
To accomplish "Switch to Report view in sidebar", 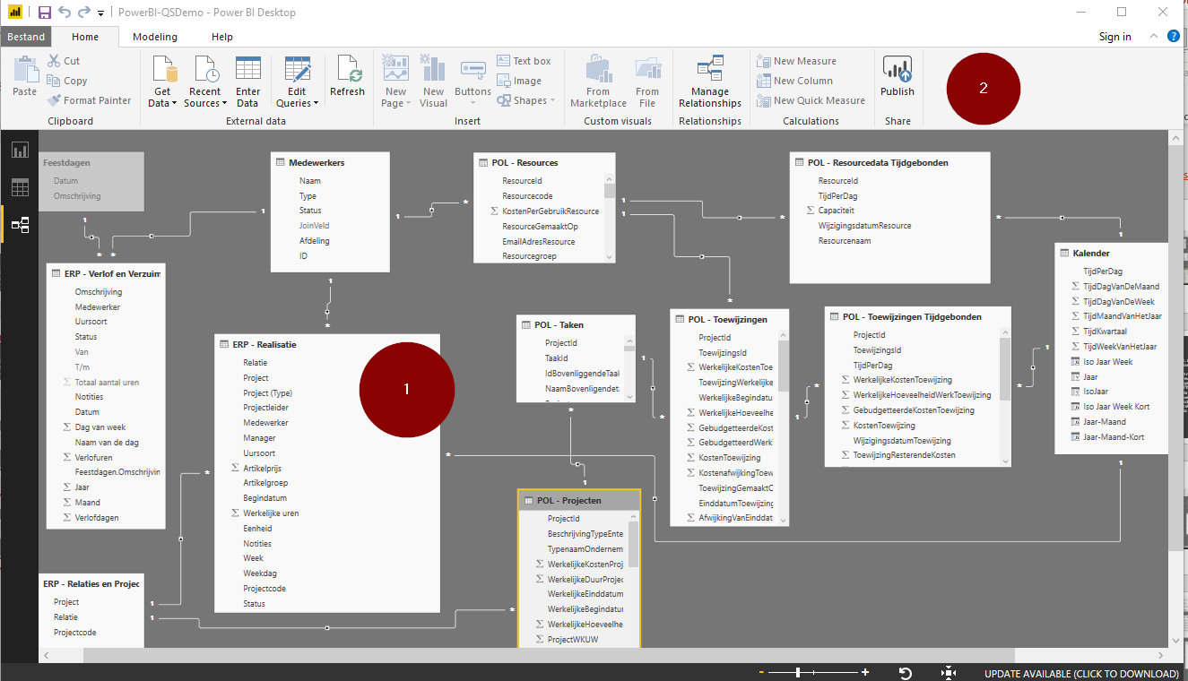I will click(x=20, y=150).
